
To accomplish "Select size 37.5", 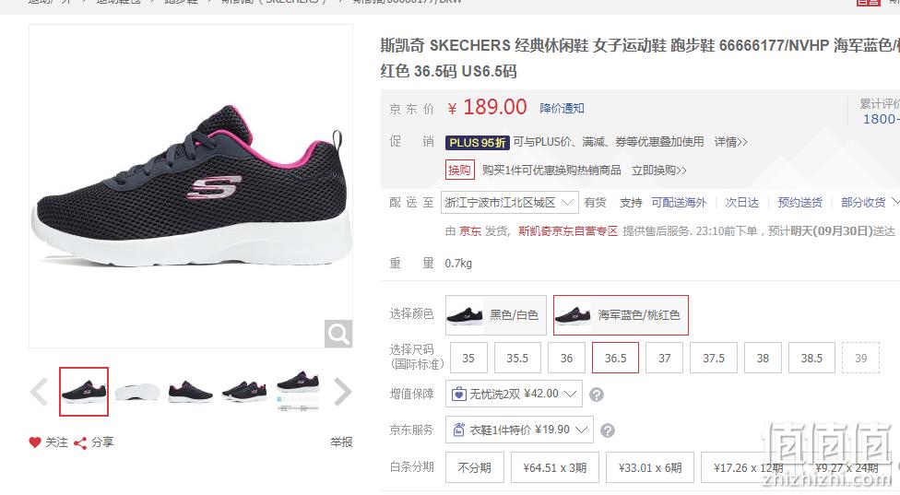I will click(714, 358).
